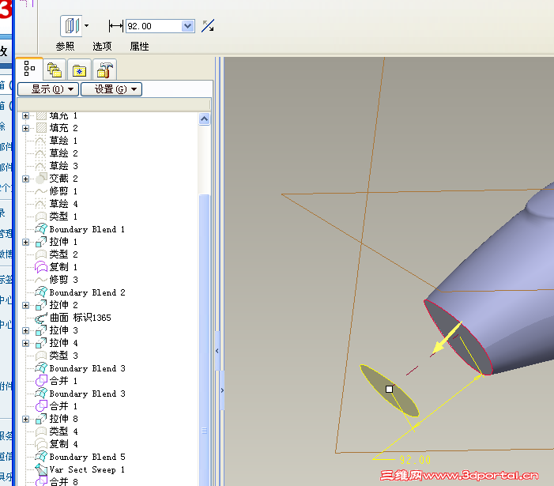Select the 草绘 1 sketch icon
554x486 pixels.
click(x=40, y=141)
